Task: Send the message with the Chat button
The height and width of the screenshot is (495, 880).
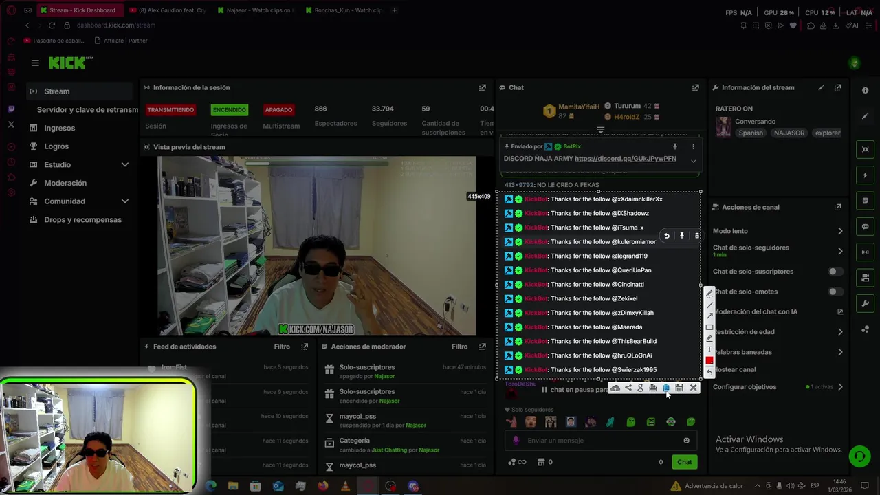Action: 684,462
